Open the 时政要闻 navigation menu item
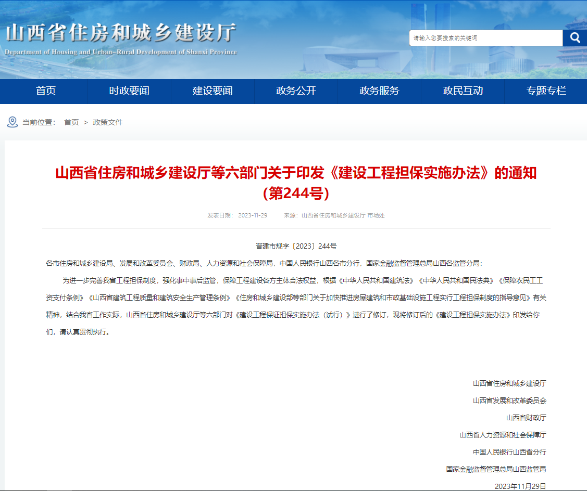Screen dimensions: 587x491 129,92
